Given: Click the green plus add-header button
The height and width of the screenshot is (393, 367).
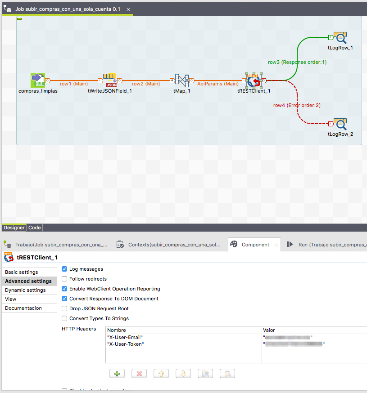Looking at the screenshot, I should point(117,374).
